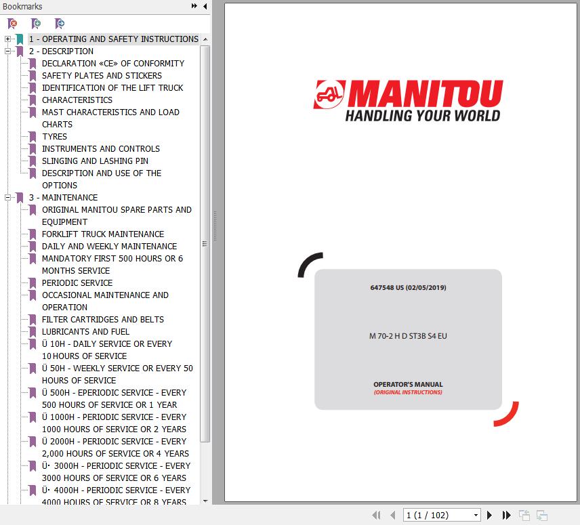The image size is (580, 525).
Task: Click the bookmarks vertical scrollbar thumb
Action: (x=205, y=244)
